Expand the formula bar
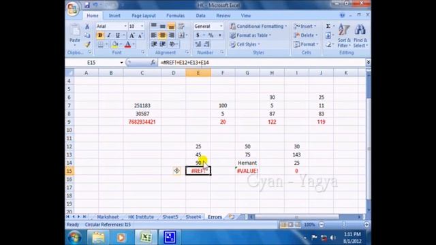 click(x=368, y=62)
